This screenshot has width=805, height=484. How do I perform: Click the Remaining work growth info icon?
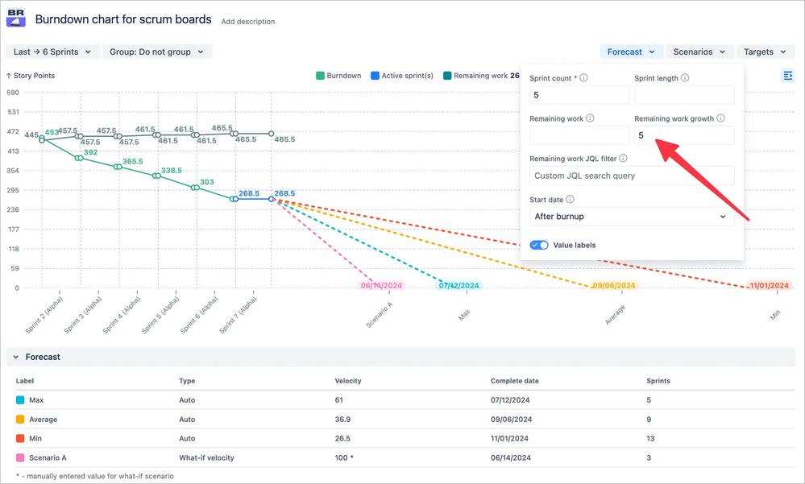click(x=720, y=118)
